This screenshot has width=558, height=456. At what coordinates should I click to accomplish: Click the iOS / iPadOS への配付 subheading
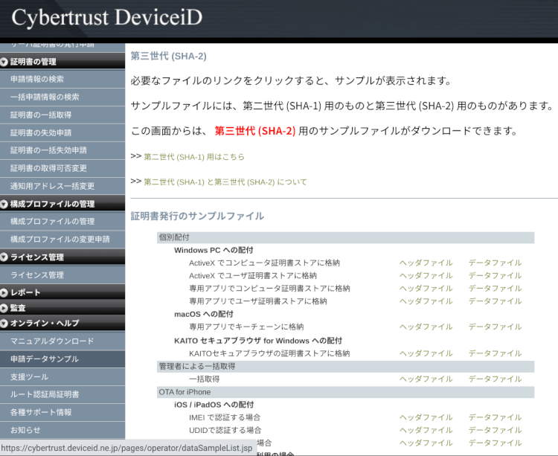[214, 405]
